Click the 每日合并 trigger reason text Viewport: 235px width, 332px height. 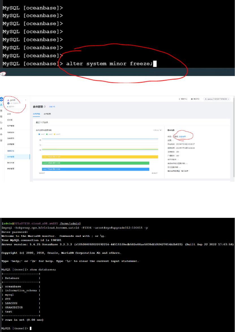click(x=185, y=171)
